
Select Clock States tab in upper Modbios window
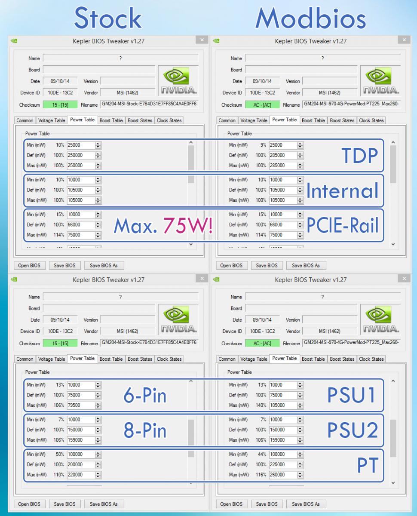371,120
